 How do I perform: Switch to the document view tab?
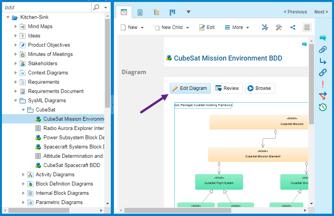tap(140, 12)
